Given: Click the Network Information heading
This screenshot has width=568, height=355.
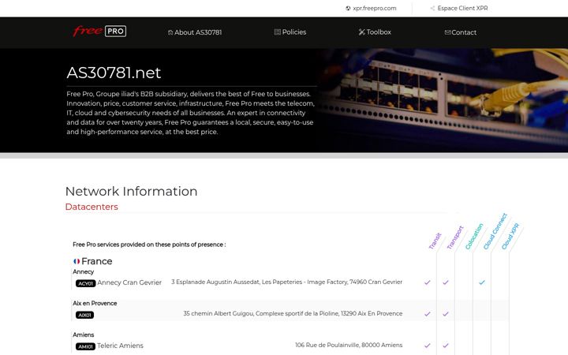Looking at the screenshot, I should tap(131, 191).
